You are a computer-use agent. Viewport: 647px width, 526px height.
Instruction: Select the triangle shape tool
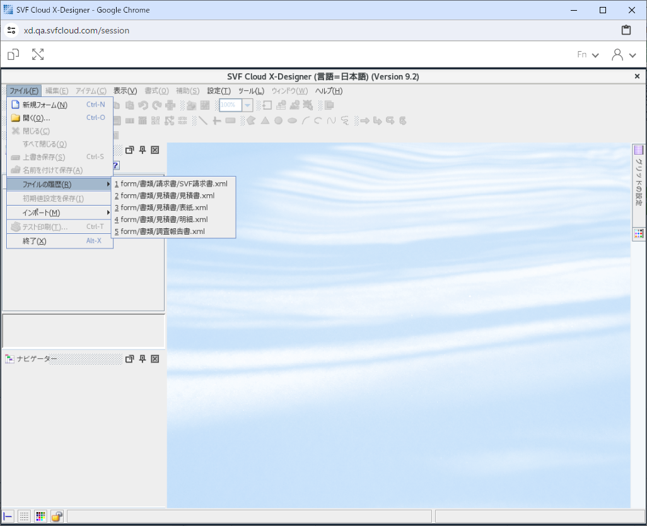tap(265, 120)
